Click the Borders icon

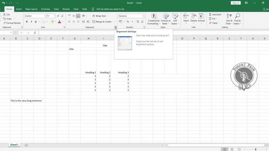44,22
